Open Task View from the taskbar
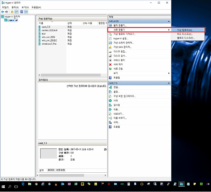Screen dimensions: 211x192 coord(16,187)
